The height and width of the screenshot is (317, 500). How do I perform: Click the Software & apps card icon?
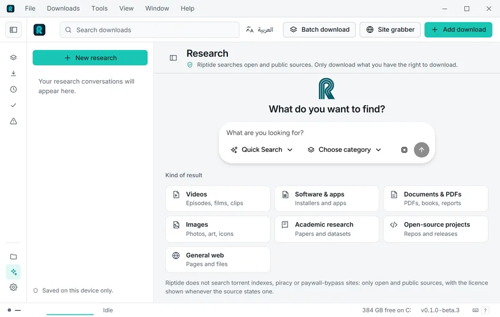[285, 194]
